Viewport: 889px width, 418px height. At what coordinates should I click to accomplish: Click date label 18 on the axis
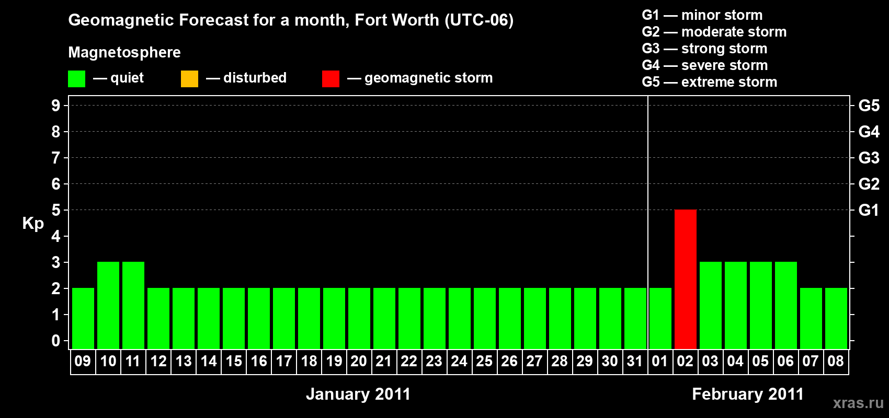(309, 361)
